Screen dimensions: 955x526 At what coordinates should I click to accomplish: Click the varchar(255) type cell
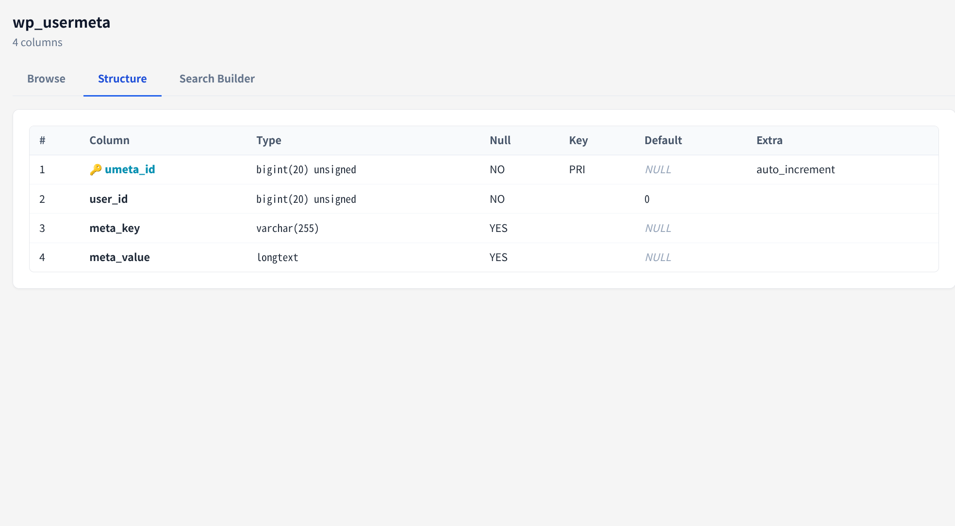click(x=288, y=228)
